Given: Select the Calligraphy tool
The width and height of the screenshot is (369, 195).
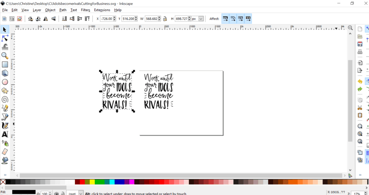Looking at the screenshot, I should click(5, 126).
